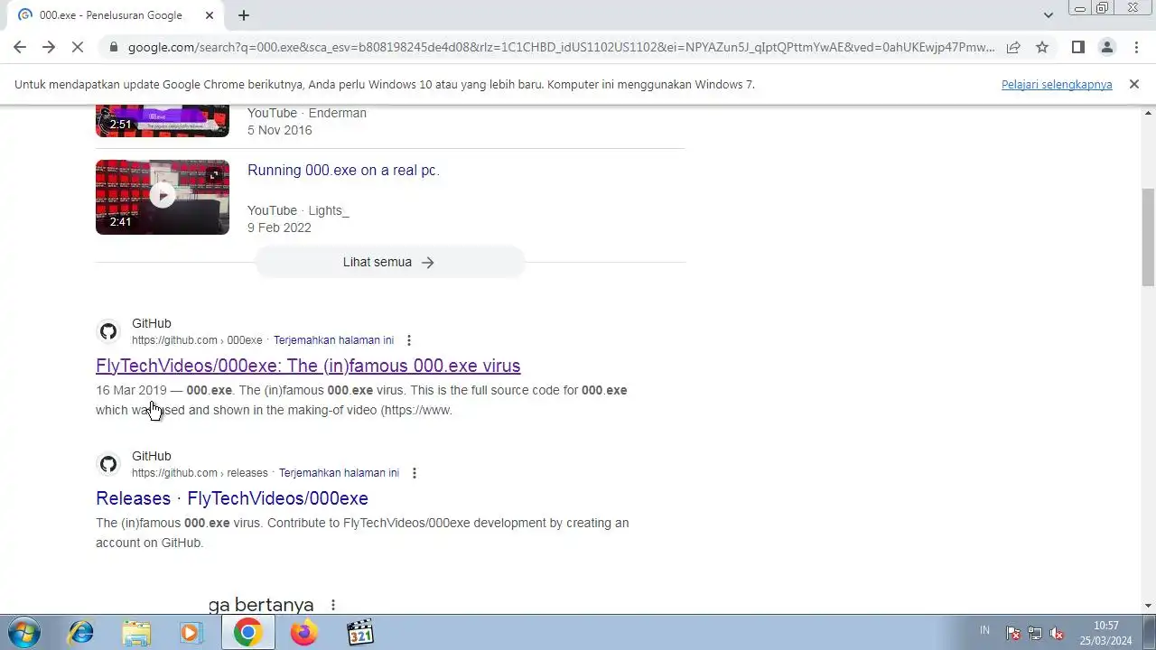1156x650 pixels.
Task: Open the site information lock icon
Action: click(x=113, y=47)
